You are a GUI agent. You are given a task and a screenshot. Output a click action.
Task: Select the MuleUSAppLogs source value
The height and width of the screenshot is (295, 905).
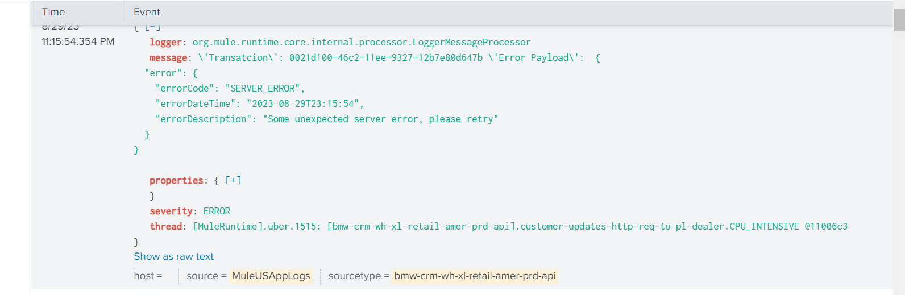pyautogui.click(x=271, y=276)
